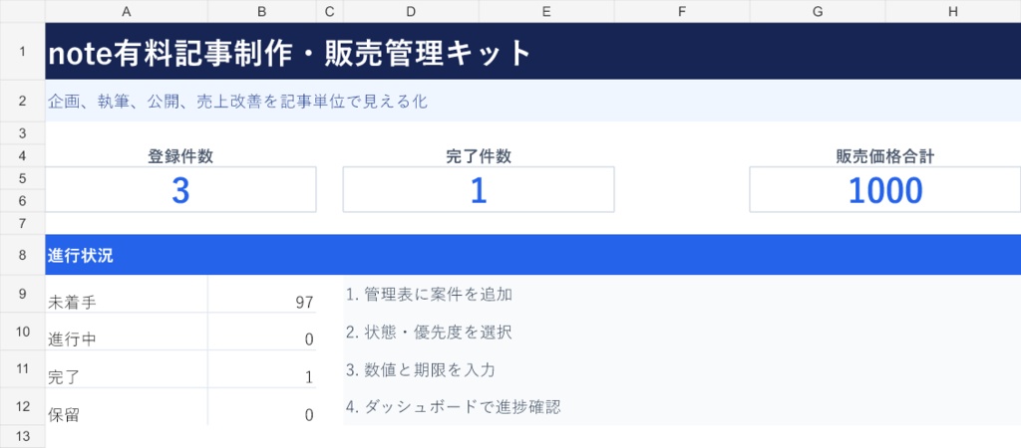Select column A header
Screen dimensions: 1021x448
click(127, 11)
